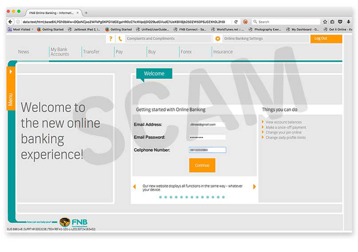The width and height of the screenshot is (358, 252).
Task: Open Online Banking Settings
Action: point(266,39)
